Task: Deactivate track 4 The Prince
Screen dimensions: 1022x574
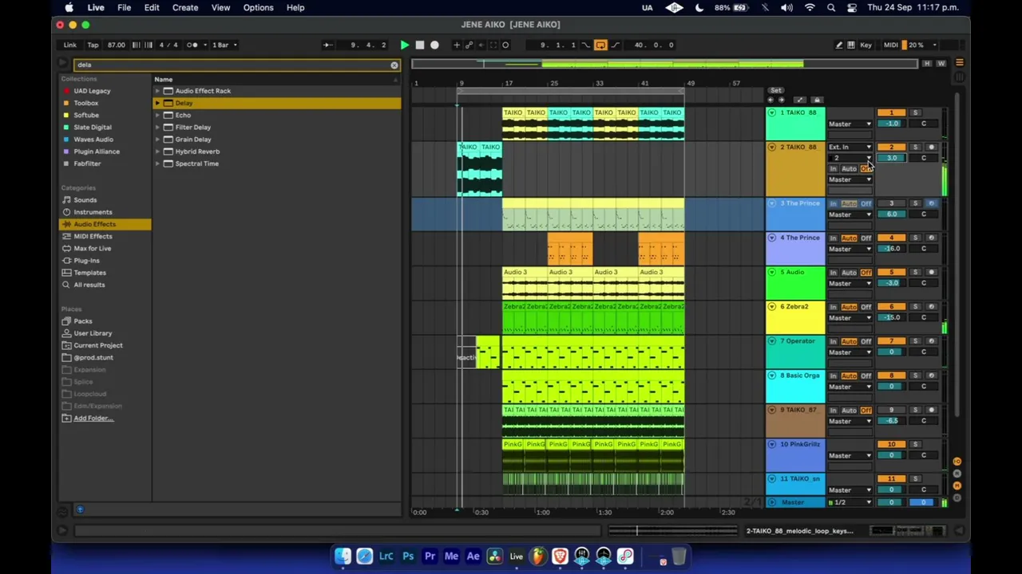Action: 891,238
